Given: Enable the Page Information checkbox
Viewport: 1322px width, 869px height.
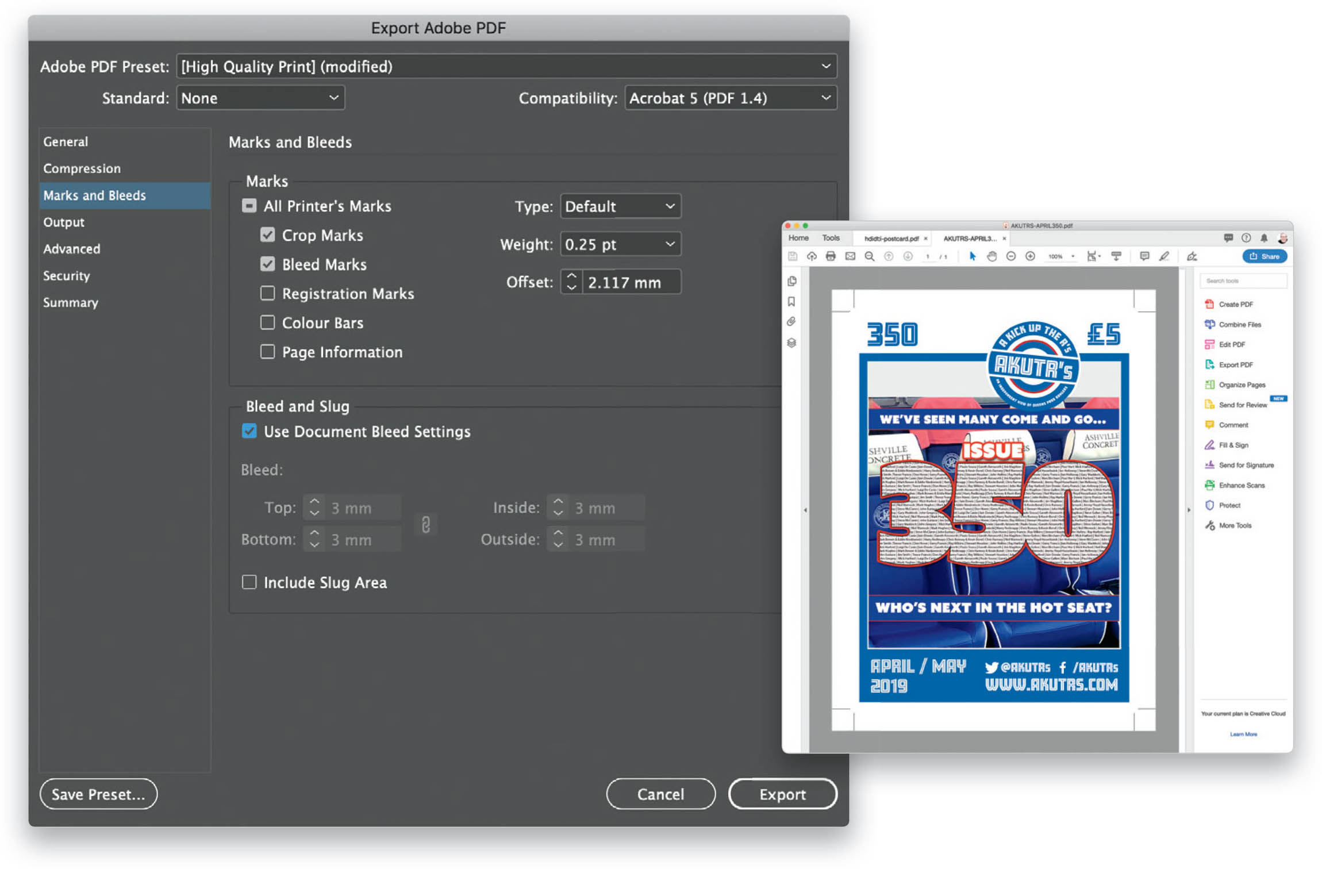Looking at the screenshot, I should coord(267,351).
